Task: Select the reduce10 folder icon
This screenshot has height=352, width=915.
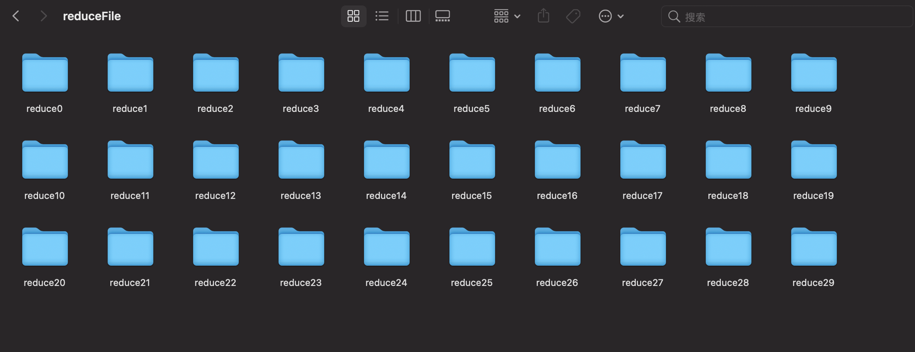Action: [45, 160]
